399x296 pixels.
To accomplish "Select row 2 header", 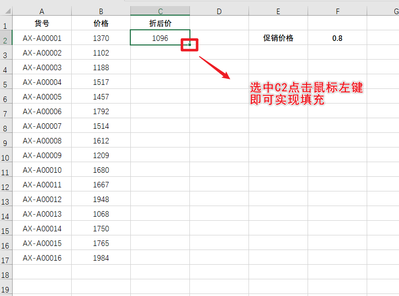I will 6,38.
